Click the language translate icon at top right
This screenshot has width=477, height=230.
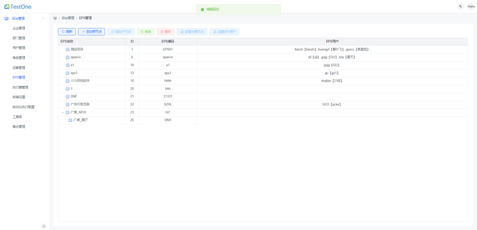coord(460,6)
